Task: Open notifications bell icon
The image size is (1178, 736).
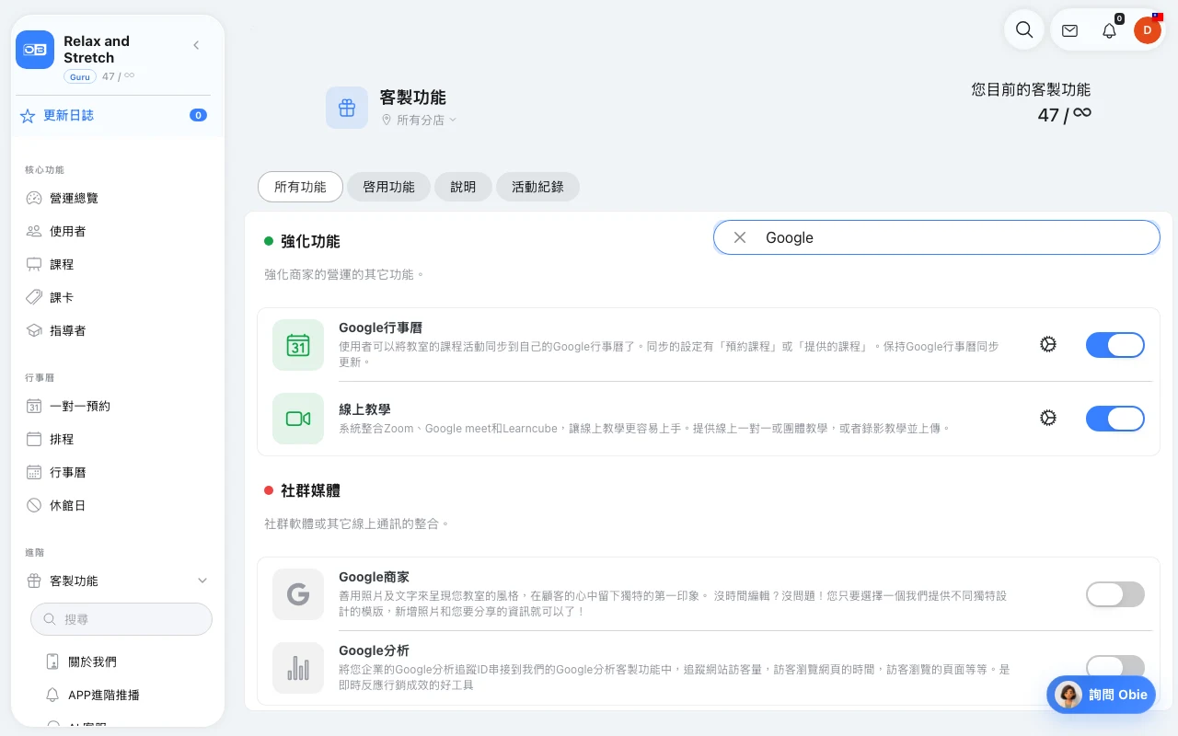Action: [x=1109, y=30]
